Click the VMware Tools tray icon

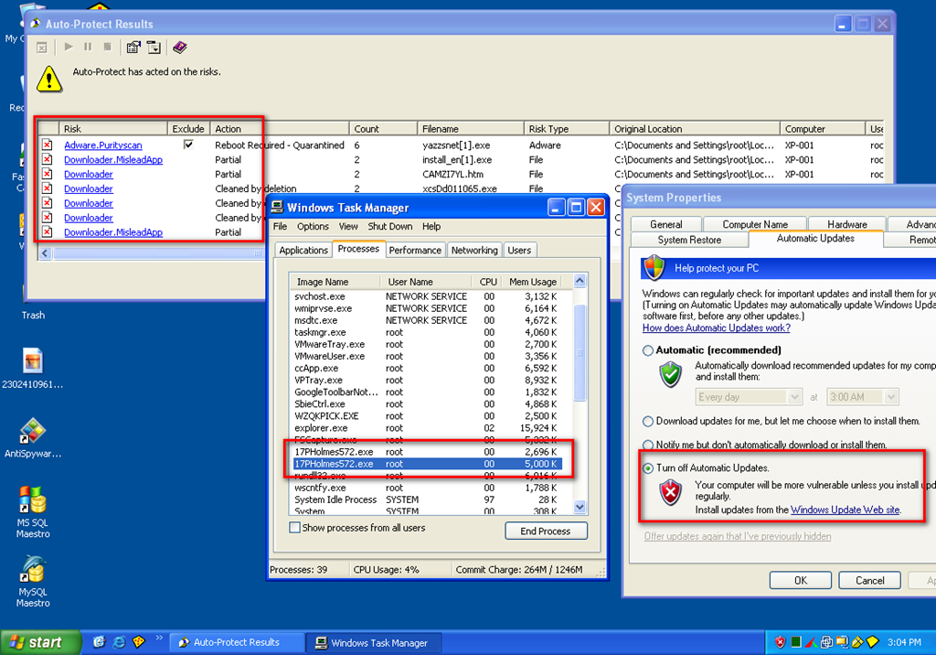point(826,642)
